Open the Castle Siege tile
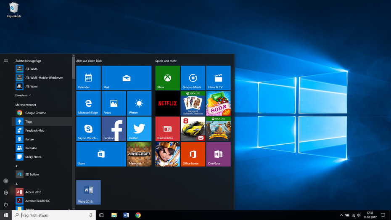This screenshot has height=220, width=391. pos(219,129)
